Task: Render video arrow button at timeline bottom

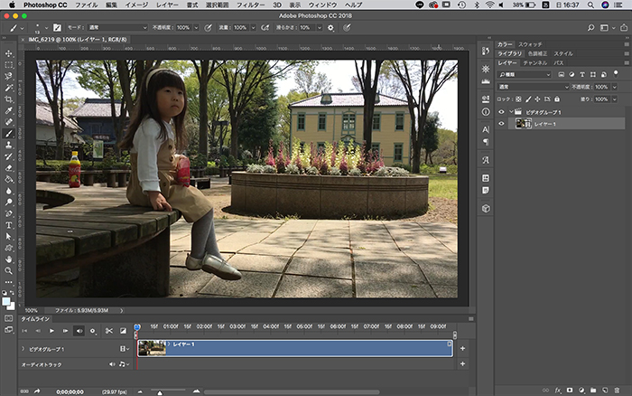Action: (37, 391)
